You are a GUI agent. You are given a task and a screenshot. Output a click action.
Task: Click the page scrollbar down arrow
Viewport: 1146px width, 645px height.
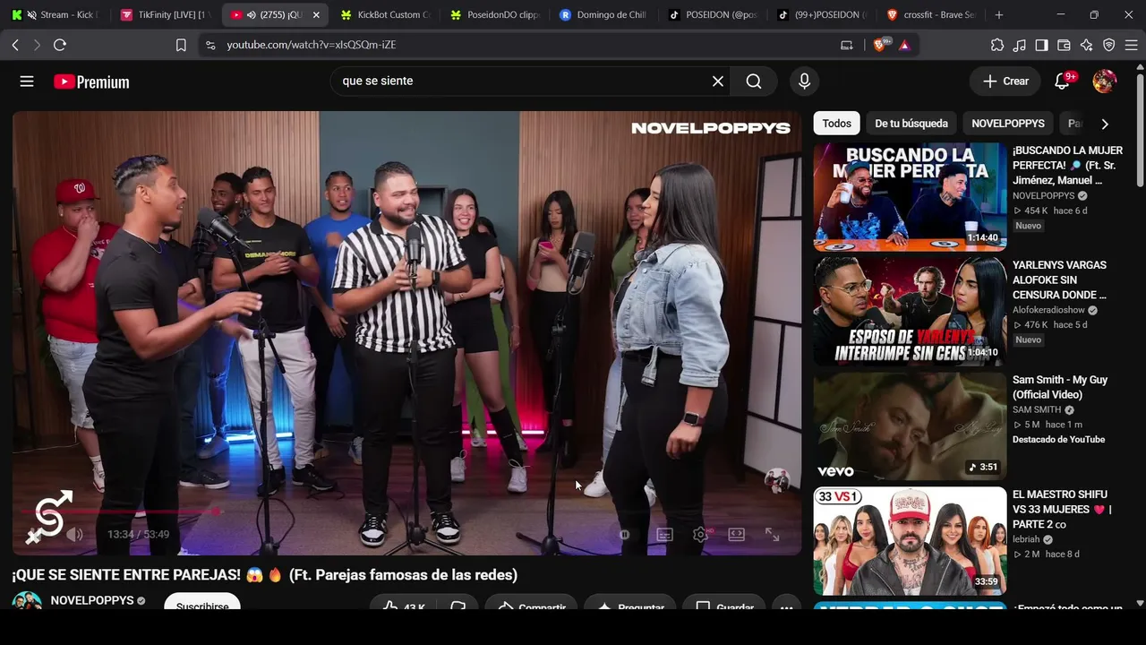pos(1140,604)
